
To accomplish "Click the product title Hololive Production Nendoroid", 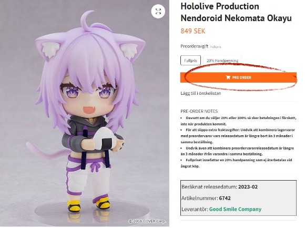I will [x=236, y=12].
